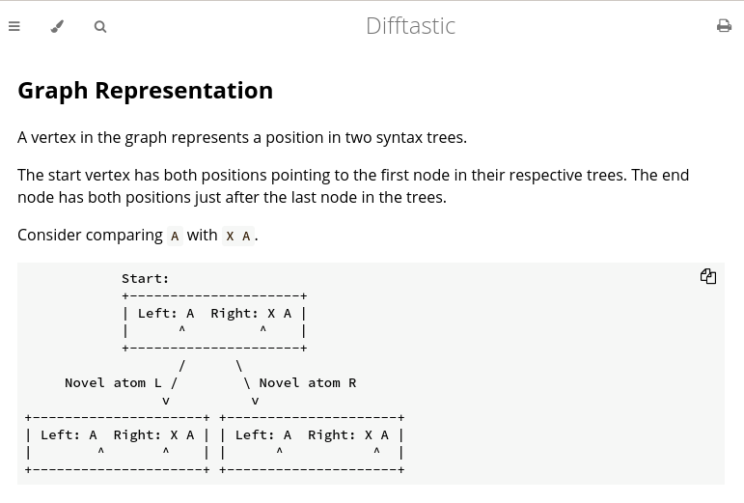
Task: Click the Difftastic book title
Action: tap(410, 26)
